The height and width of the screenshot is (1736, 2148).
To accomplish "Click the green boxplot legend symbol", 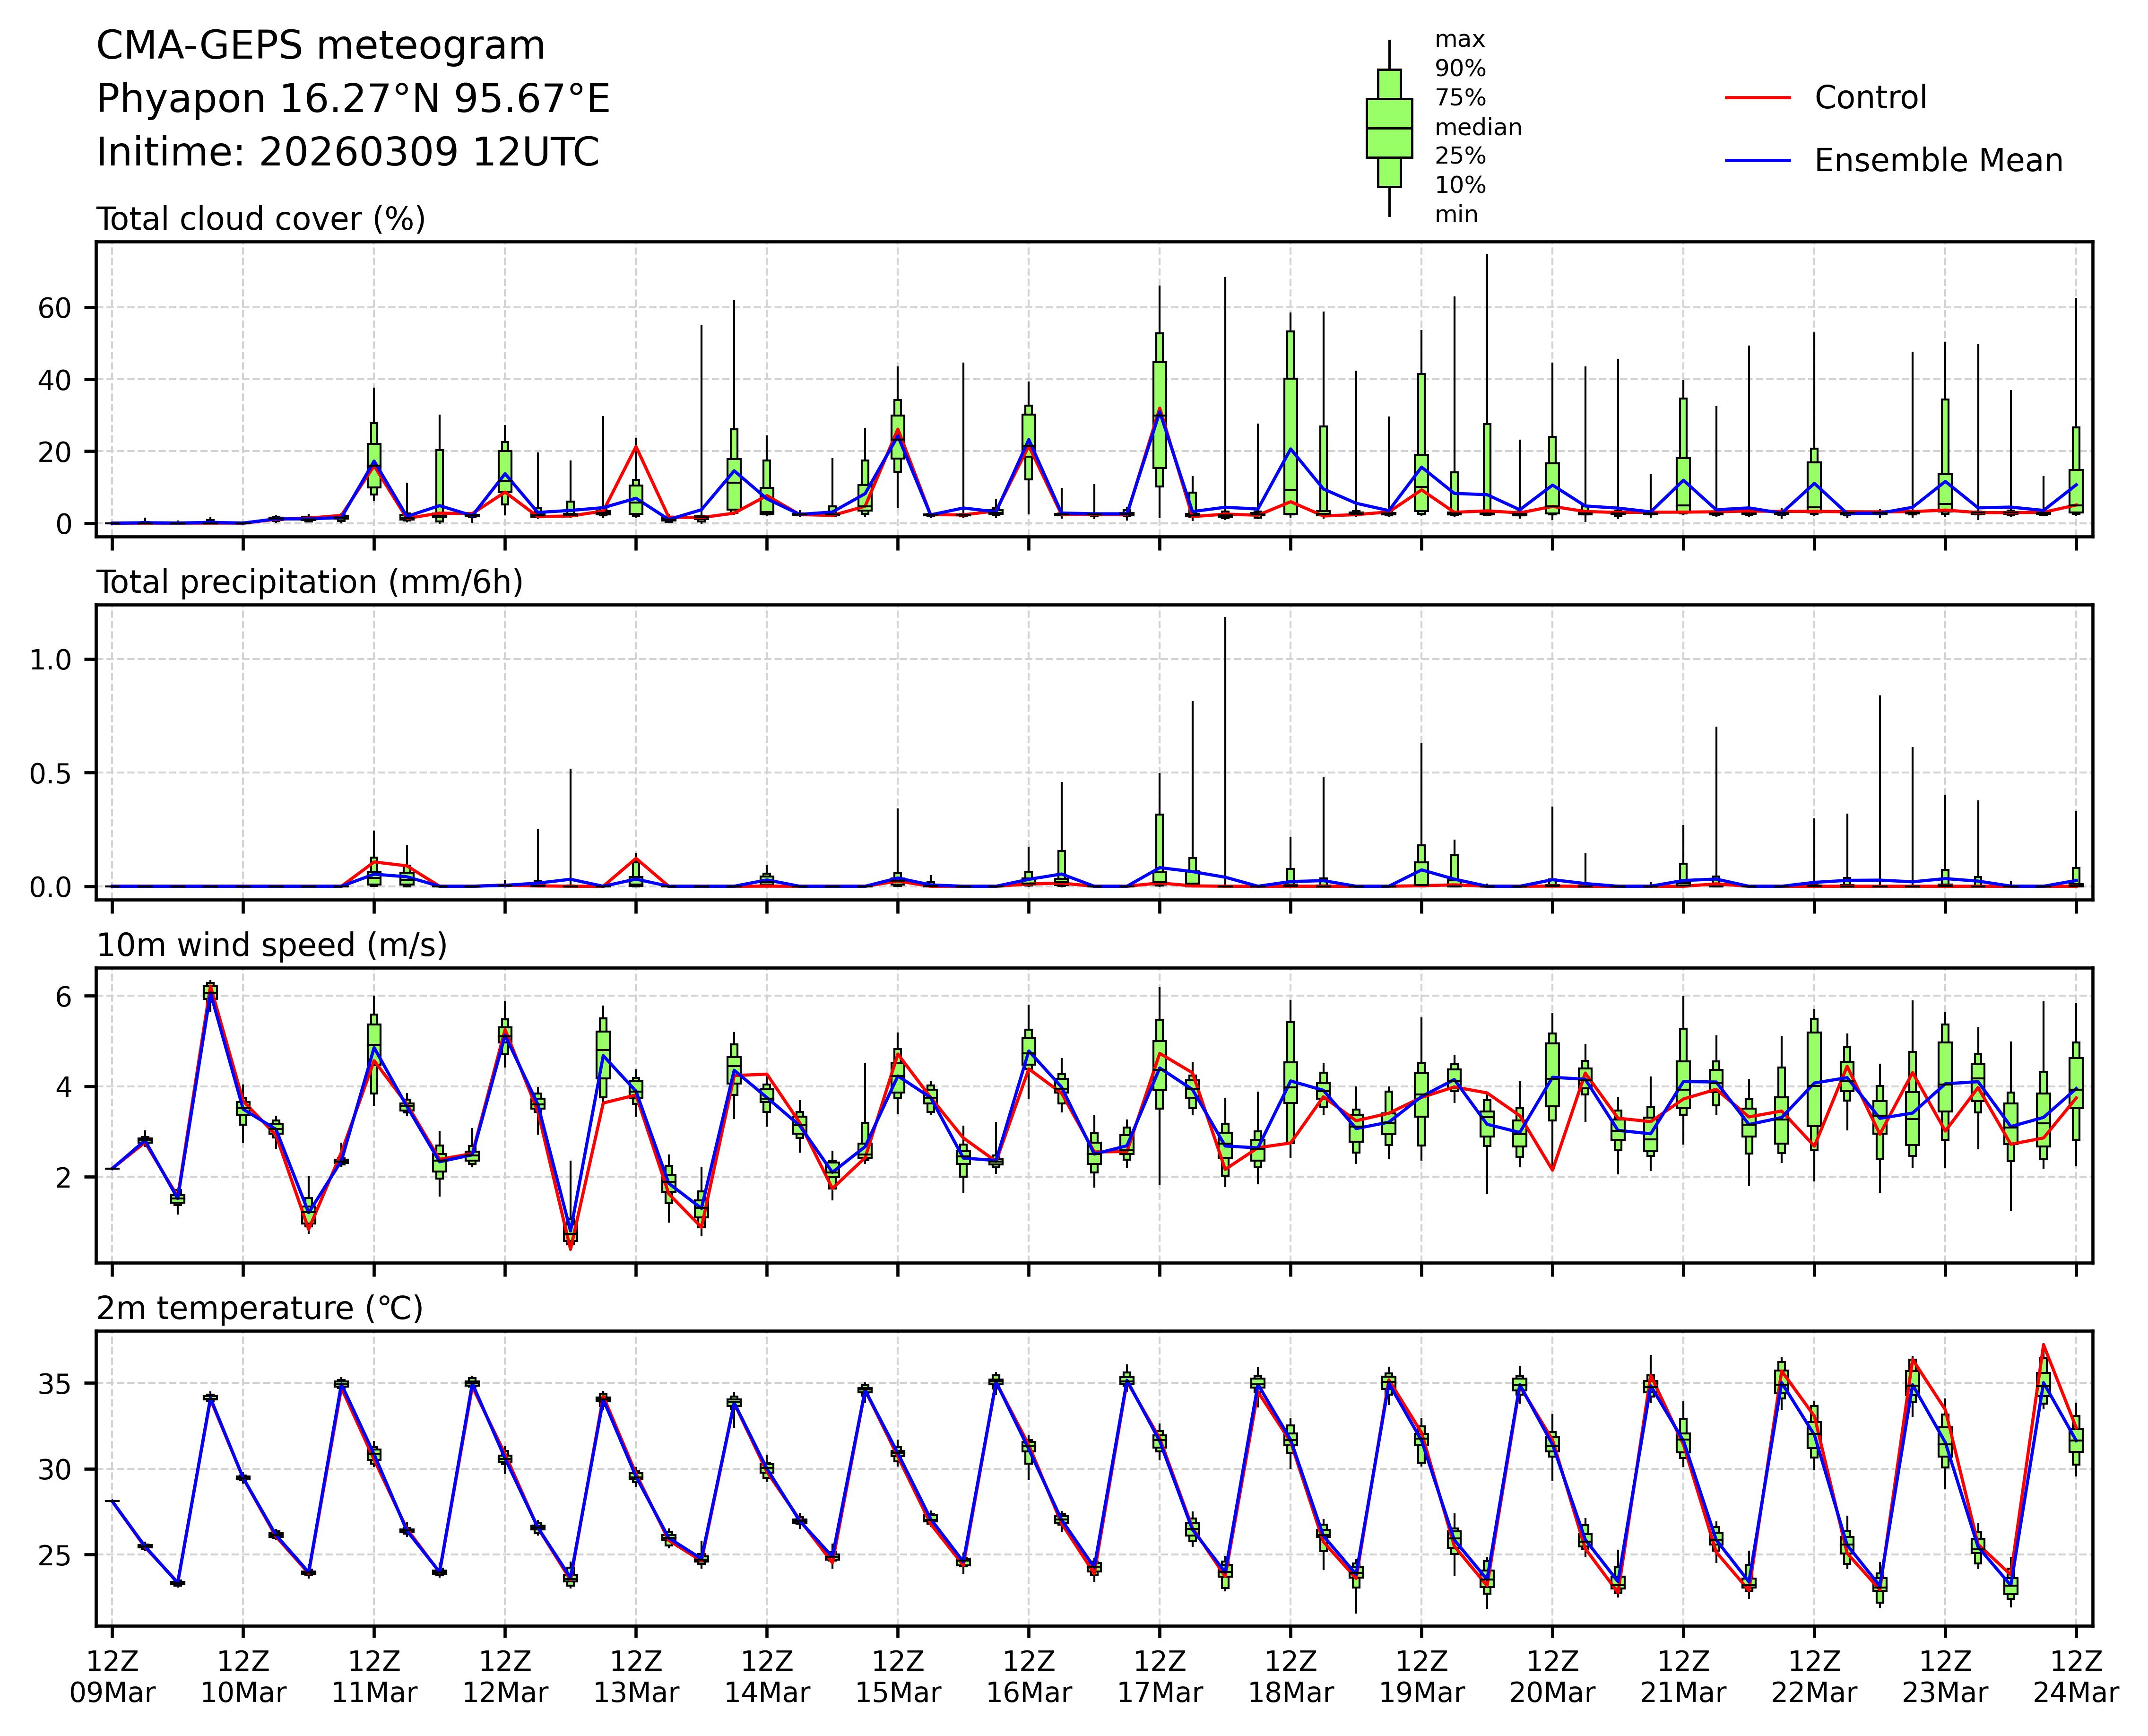I will point(1389,128).
